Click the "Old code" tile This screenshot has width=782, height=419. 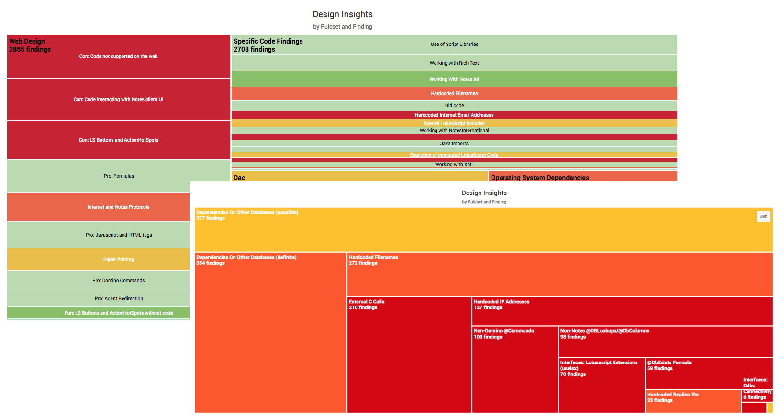click(x=454, y=106)
